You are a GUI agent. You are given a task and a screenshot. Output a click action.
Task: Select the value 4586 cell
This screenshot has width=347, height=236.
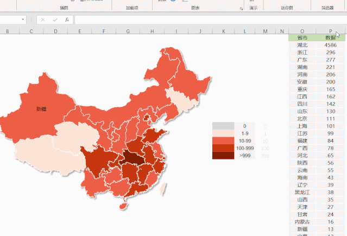pyautogui.click(x=331, y=45)
